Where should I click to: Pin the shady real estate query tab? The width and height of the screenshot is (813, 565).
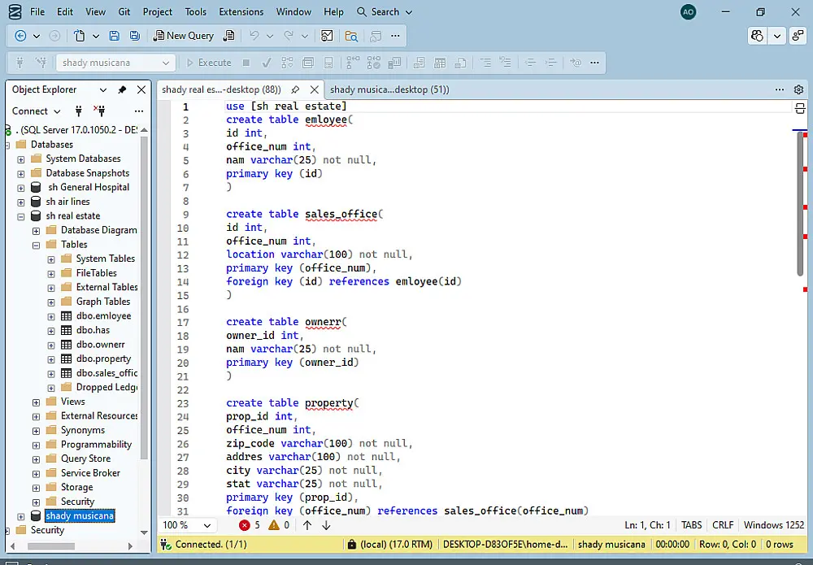(295, 89)
